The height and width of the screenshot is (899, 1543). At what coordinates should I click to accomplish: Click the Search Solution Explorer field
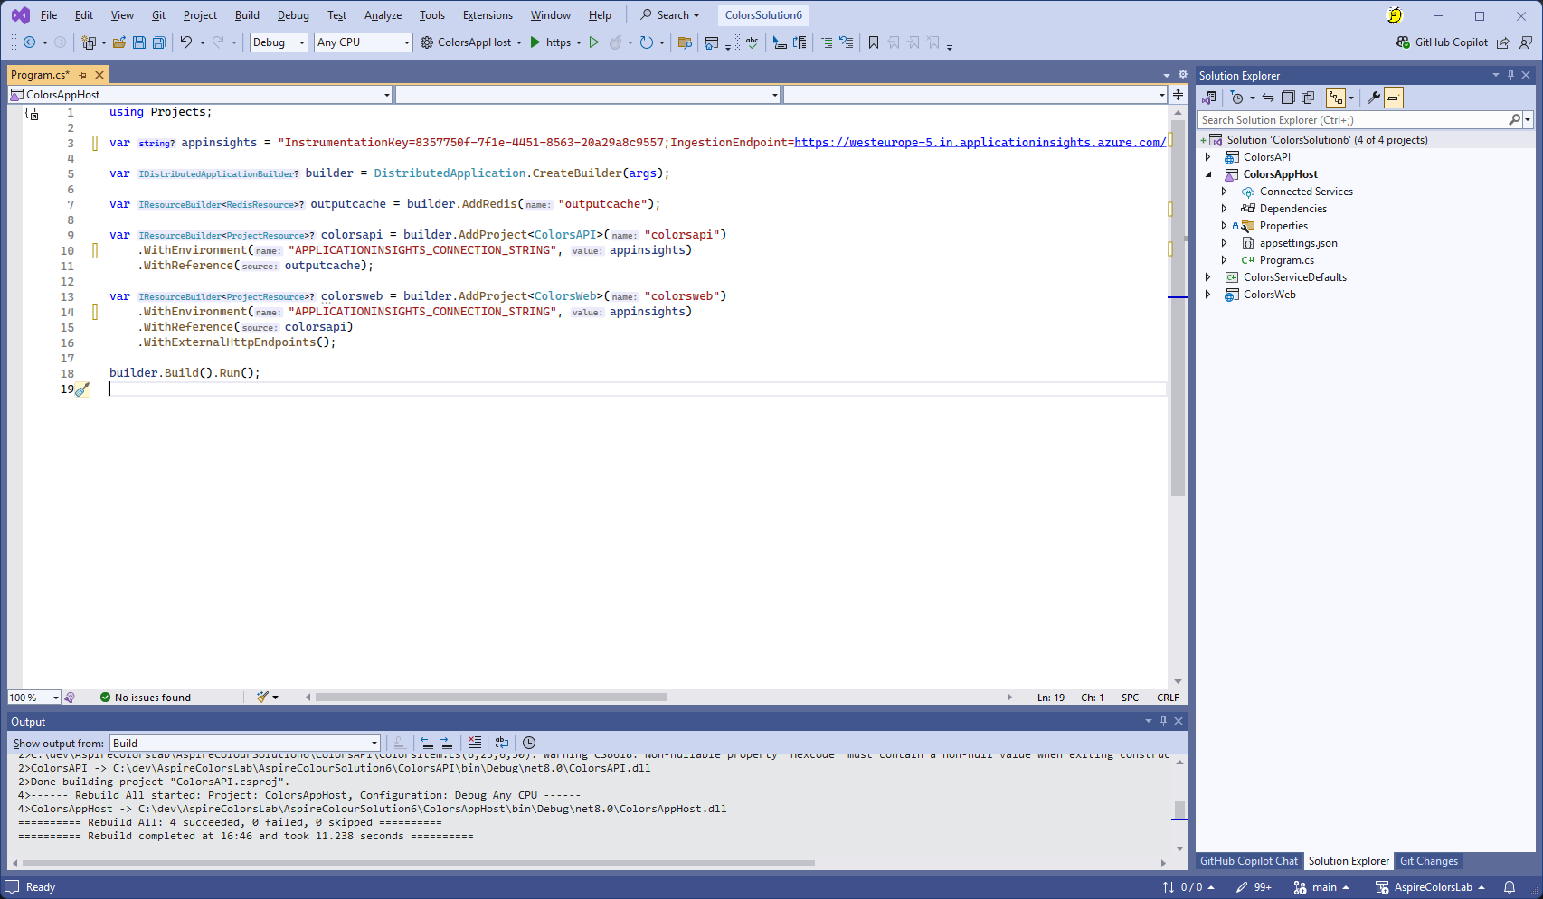coord(1352,120)
